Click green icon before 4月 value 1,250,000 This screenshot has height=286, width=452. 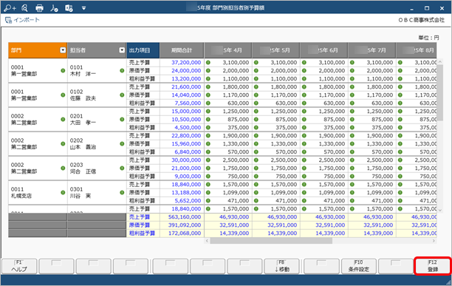[x=208, y=112]
